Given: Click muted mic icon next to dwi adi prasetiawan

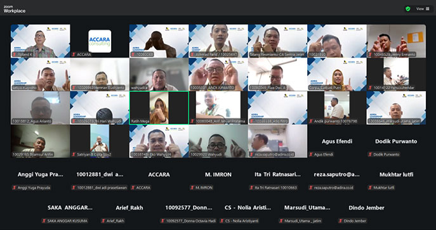Looking at the screenshot, I should (74, 188).
